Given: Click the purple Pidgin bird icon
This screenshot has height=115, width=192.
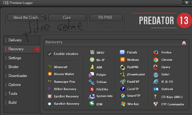Looking at the screenshot, I should click(x=91, y=75).
